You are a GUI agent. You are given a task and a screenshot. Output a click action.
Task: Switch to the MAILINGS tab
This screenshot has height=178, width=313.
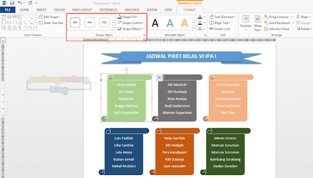pos(132,10)
